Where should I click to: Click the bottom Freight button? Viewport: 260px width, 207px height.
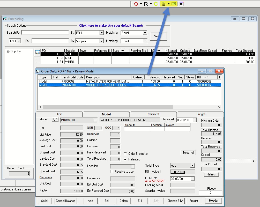pos(194,201)
